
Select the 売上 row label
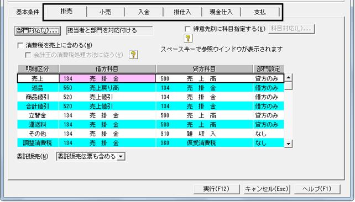pos(38,78)
